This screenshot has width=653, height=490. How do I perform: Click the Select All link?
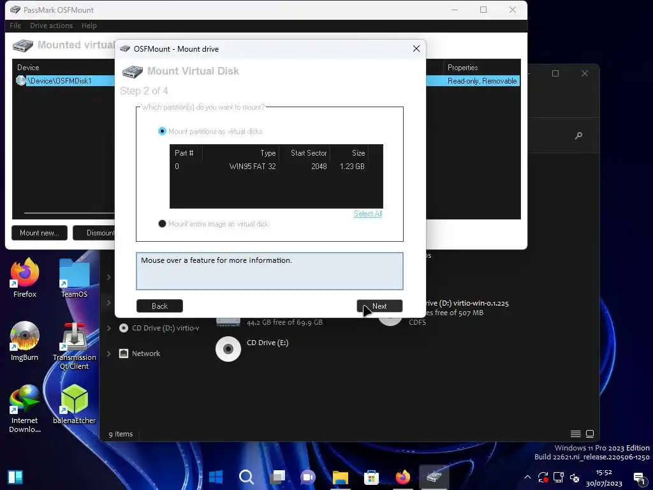[368, 214]
